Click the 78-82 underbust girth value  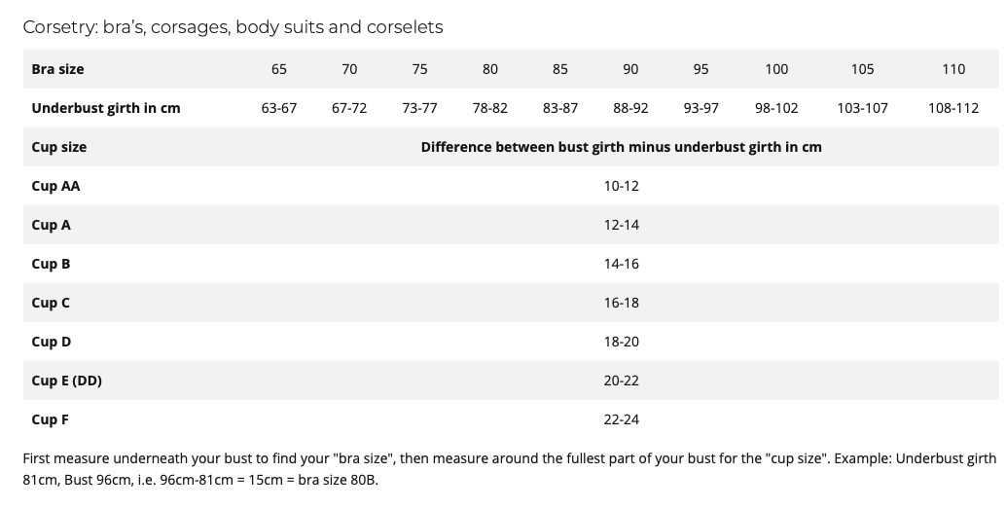[490, 108]
